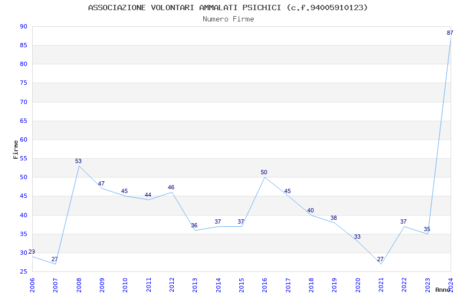Select the subtitle Numero Firme
456x295 pixels.
(229, 19)
